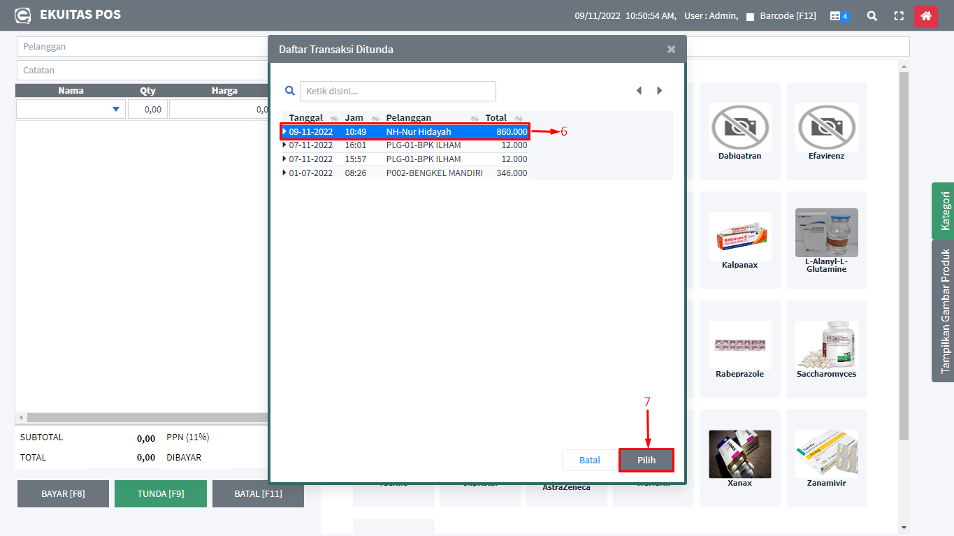This screenshot has width=954, height=536.
Task: Click the Ketik disini search field
Action: point(397,91)
